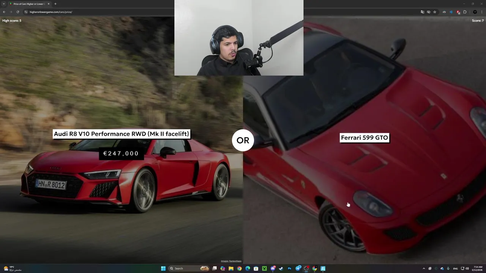Screen dimensions: 486x273
Task: Reload the Higher or Lower page
Action: (17, 12)
